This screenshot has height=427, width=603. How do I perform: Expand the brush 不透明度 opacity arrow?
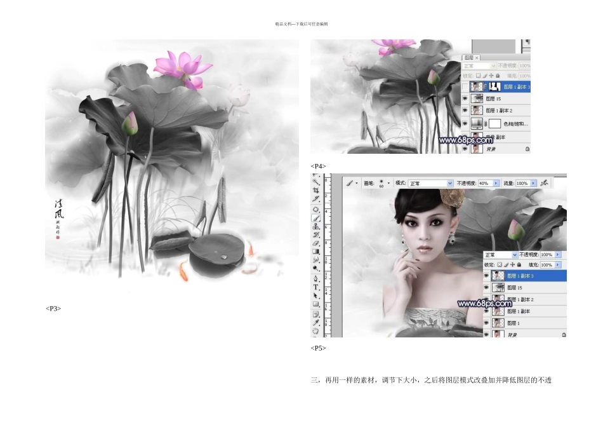point(496,183)
